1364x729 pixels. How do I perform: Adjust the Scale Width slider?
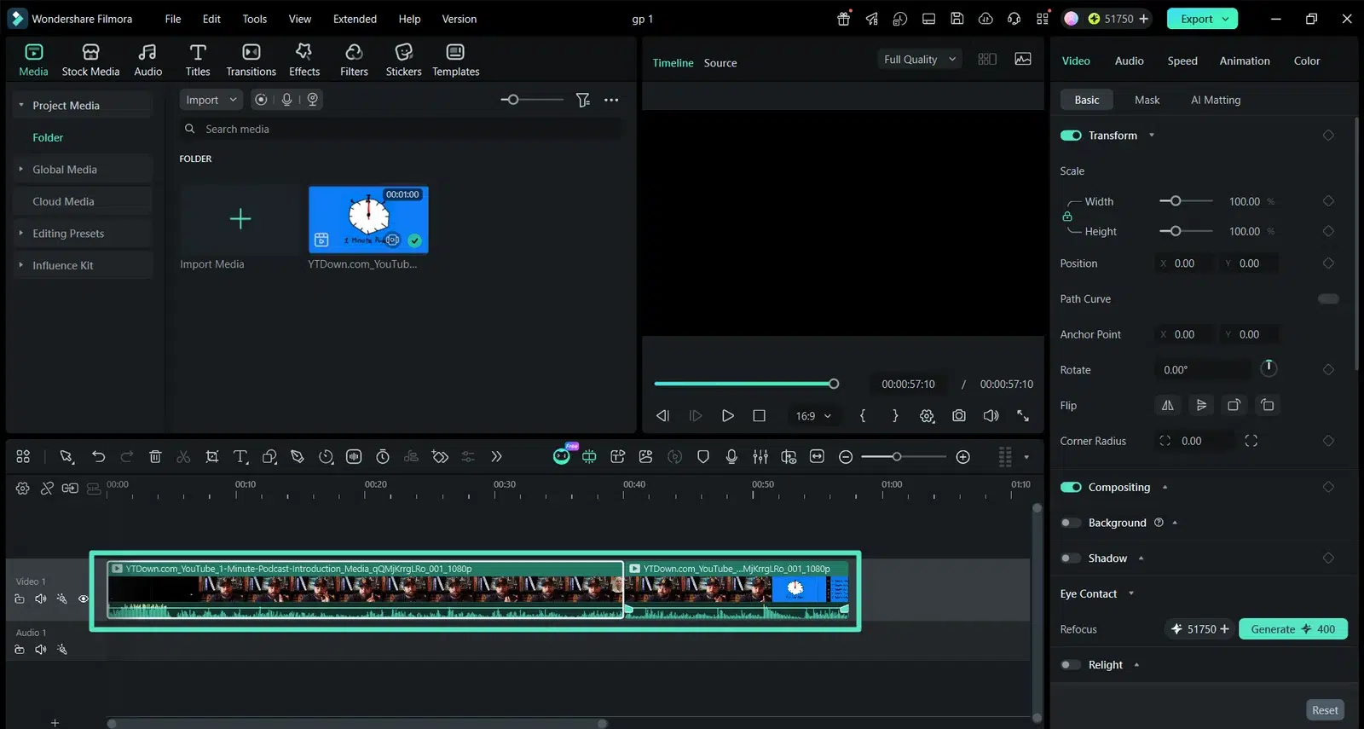click(x=1186, y=201)
